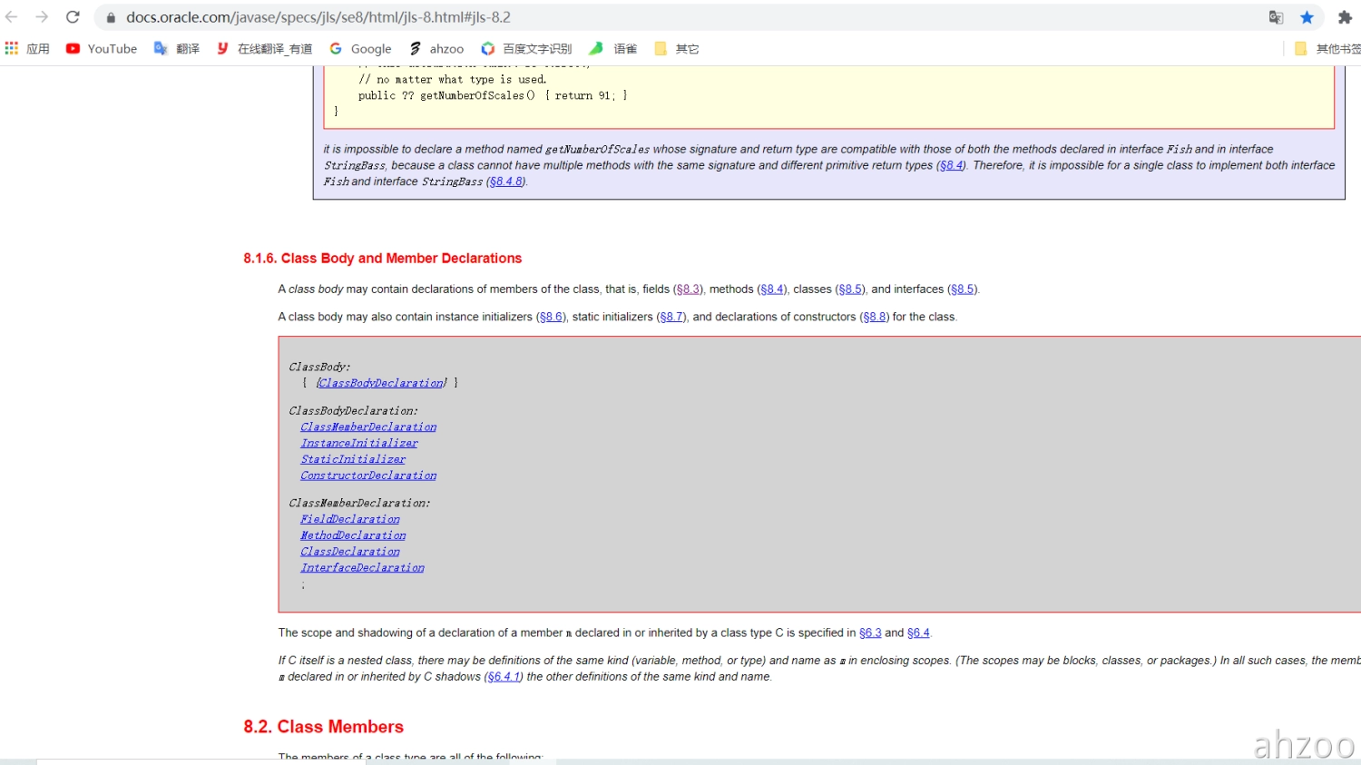Click the browser forward arrow
Viewport: 1361px width, 765px height.
click(42, 17)
